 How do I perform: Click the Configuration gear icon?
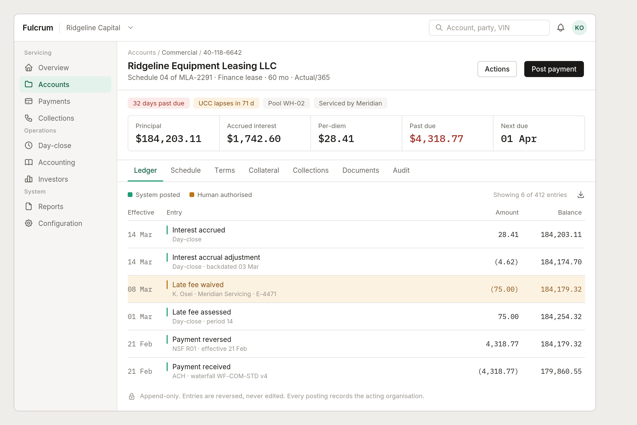coord(29,223)
